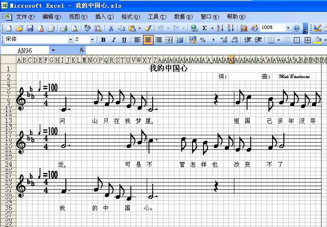The width and height of the screenshot is (327, 227).
Task: Open the borders style dropdown arrow
Action: 278,40
